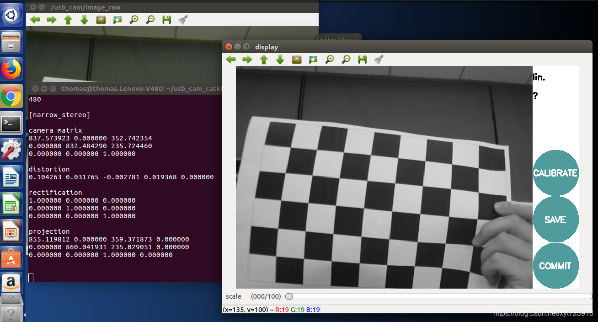Image resolution: width=598 pixels, height=322 pixels.
Task: Click zoom-to-fit magnifier icon in display toolbar
Action: pos(313,59)
